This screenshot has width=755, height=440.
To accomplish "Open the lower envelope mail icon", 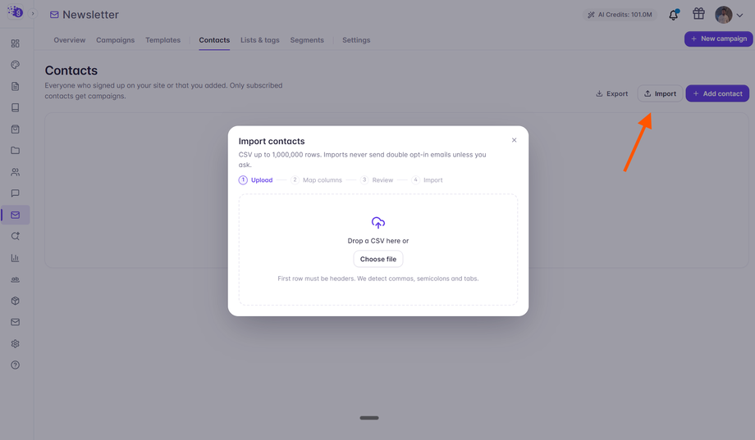I will click(16, 322).
